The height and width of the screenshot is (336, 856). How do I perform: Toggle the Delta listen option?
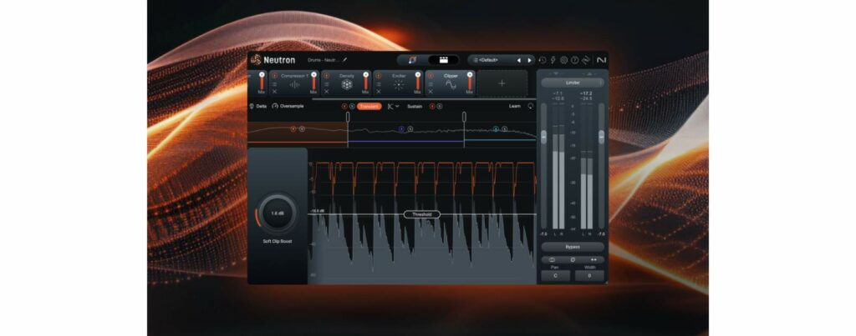pos(261,107)
